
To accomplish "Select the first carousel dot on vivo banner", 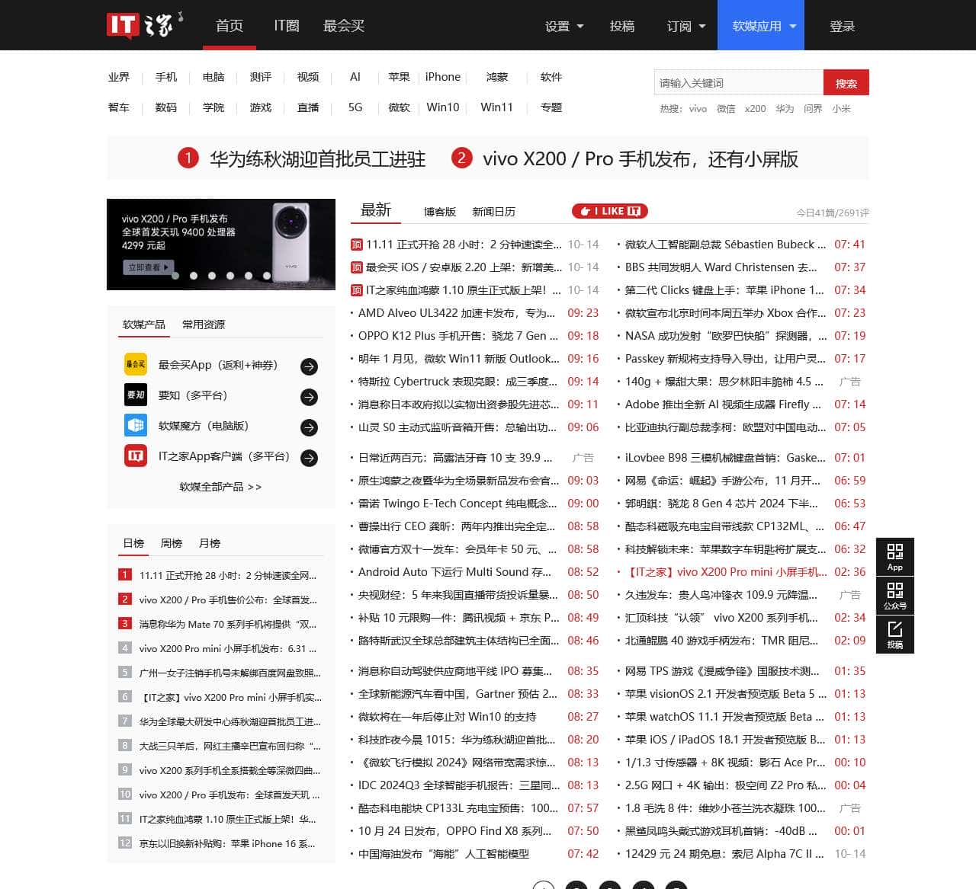I will point(175,276).
